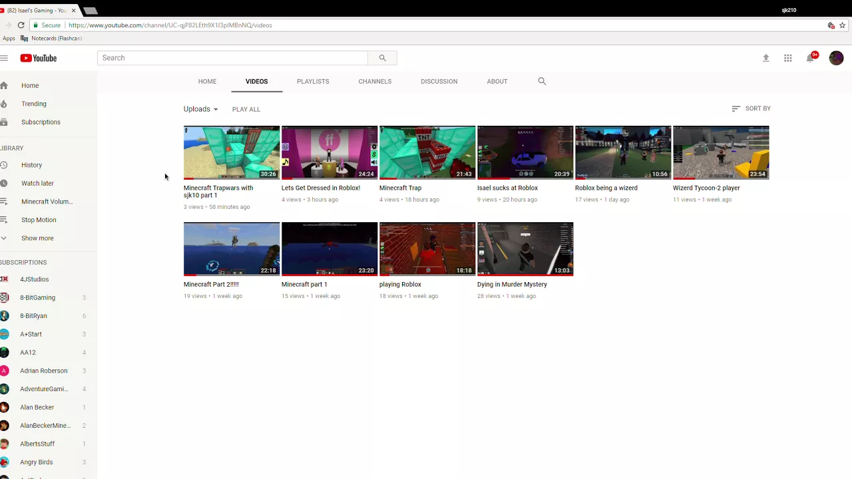Open Isael sucks at Roblox title
Viewport: 852px width, 479px height.
507,188
